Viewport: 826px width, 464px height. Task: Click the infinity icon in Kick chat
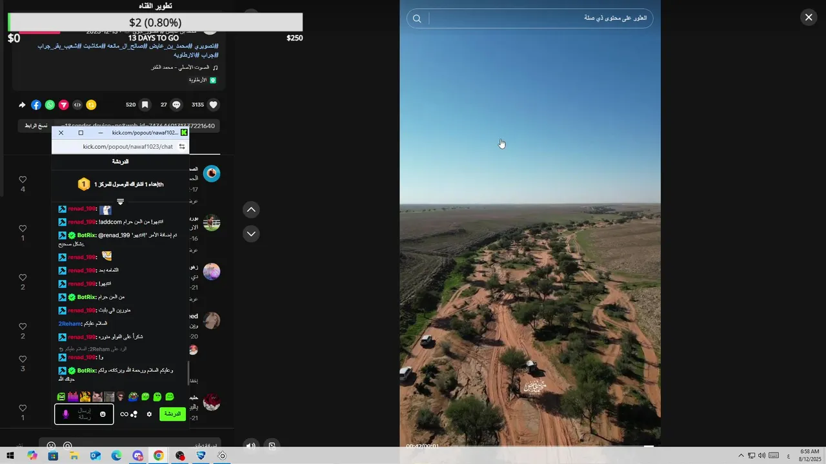124,414
